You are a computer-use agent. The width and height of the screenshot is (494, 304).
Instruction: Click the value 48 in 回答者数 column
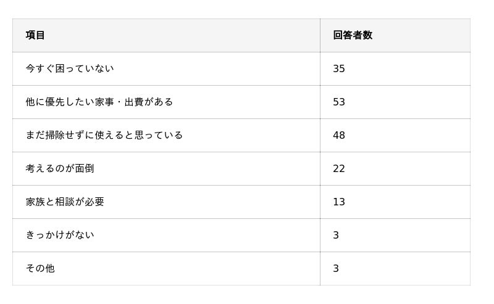339,135
